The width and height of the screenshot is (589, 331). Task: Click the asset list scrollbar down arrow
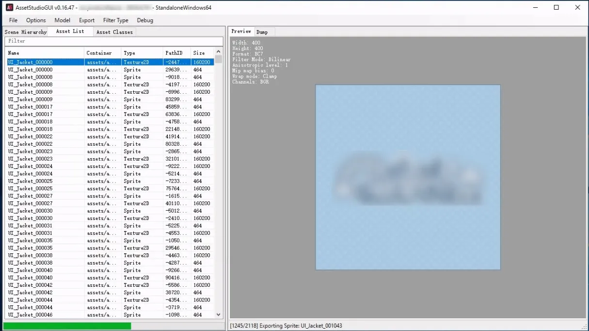click(218, 315)
